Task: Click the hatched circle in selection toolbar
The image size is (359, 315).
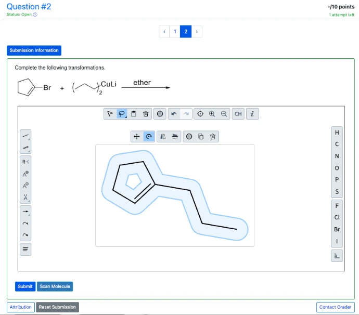Action: pyautogui.click(x=189, y=137)
